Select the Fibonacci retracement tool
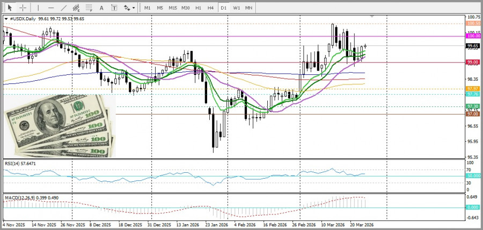The width and height of the screenshot is (483, 230). [90, 8]
